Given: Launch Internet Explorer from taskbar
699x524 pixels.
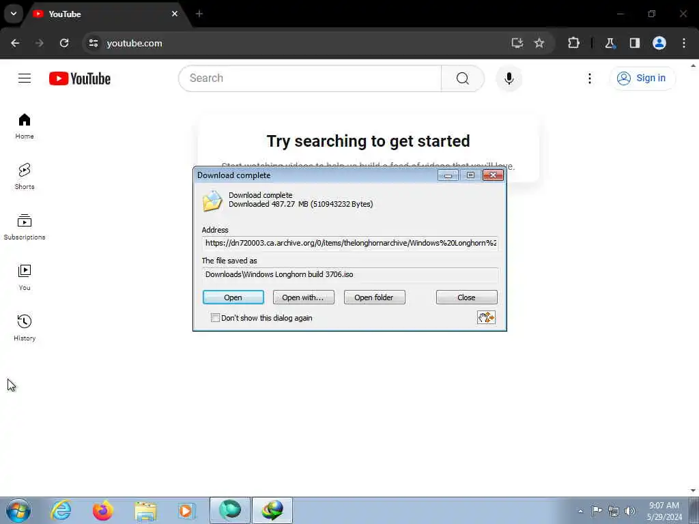Looking at the screenshot, I should coord(61,510).
